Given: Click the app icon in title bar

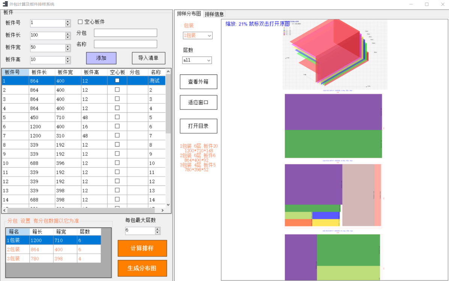Looking at the screenshot, I should click(5, 4).
